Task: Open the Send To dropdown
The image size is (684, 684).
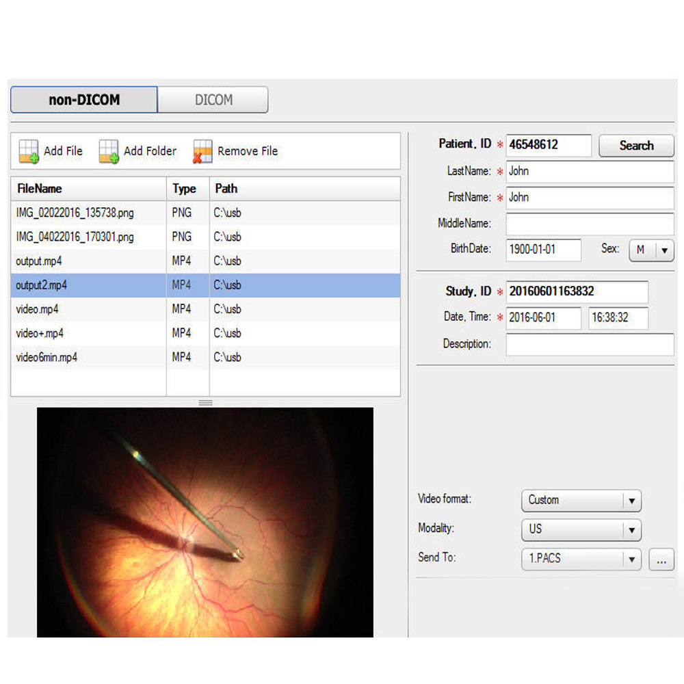Action: pos(581,559)
